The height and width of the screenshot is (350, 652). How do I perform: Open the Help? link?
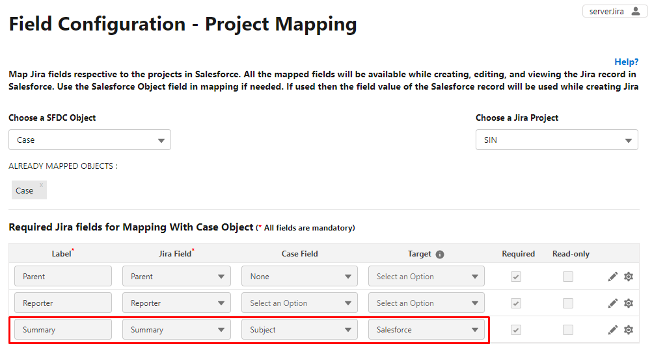(x=626, y=62)
